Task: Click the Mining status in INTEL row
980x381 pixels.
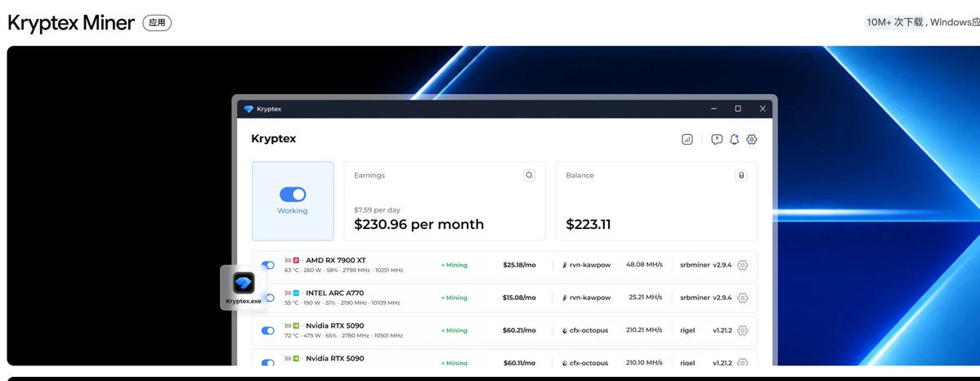Action: point(454,298)
